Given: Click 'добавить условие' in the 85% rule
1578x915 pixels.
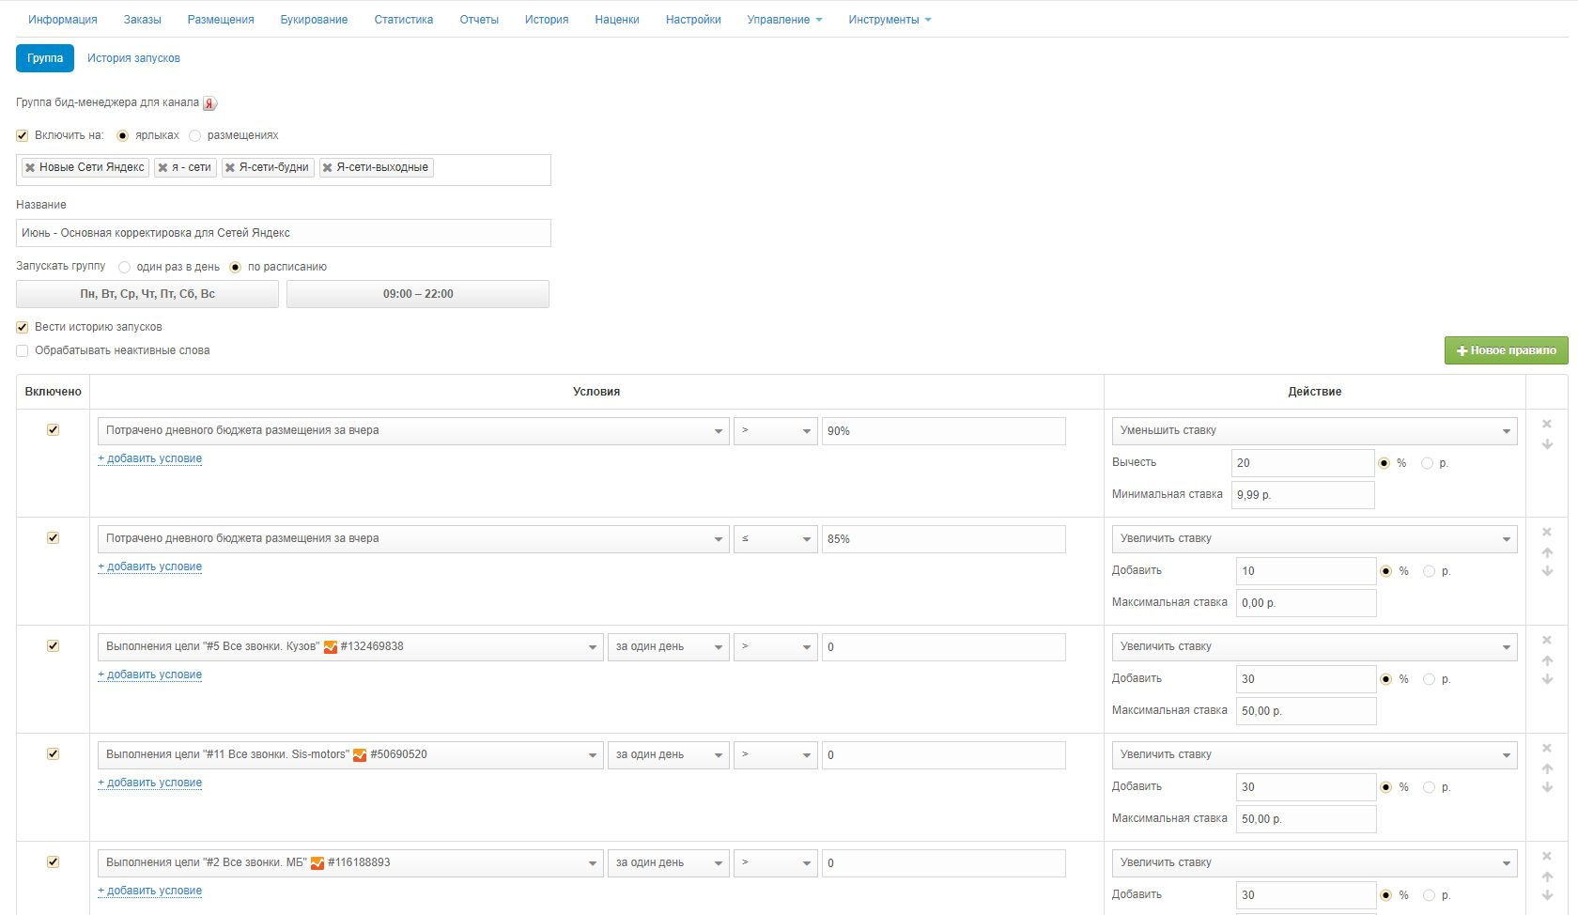Looking at the screenshot, I should pyautogui.click(x=150, y=566).
